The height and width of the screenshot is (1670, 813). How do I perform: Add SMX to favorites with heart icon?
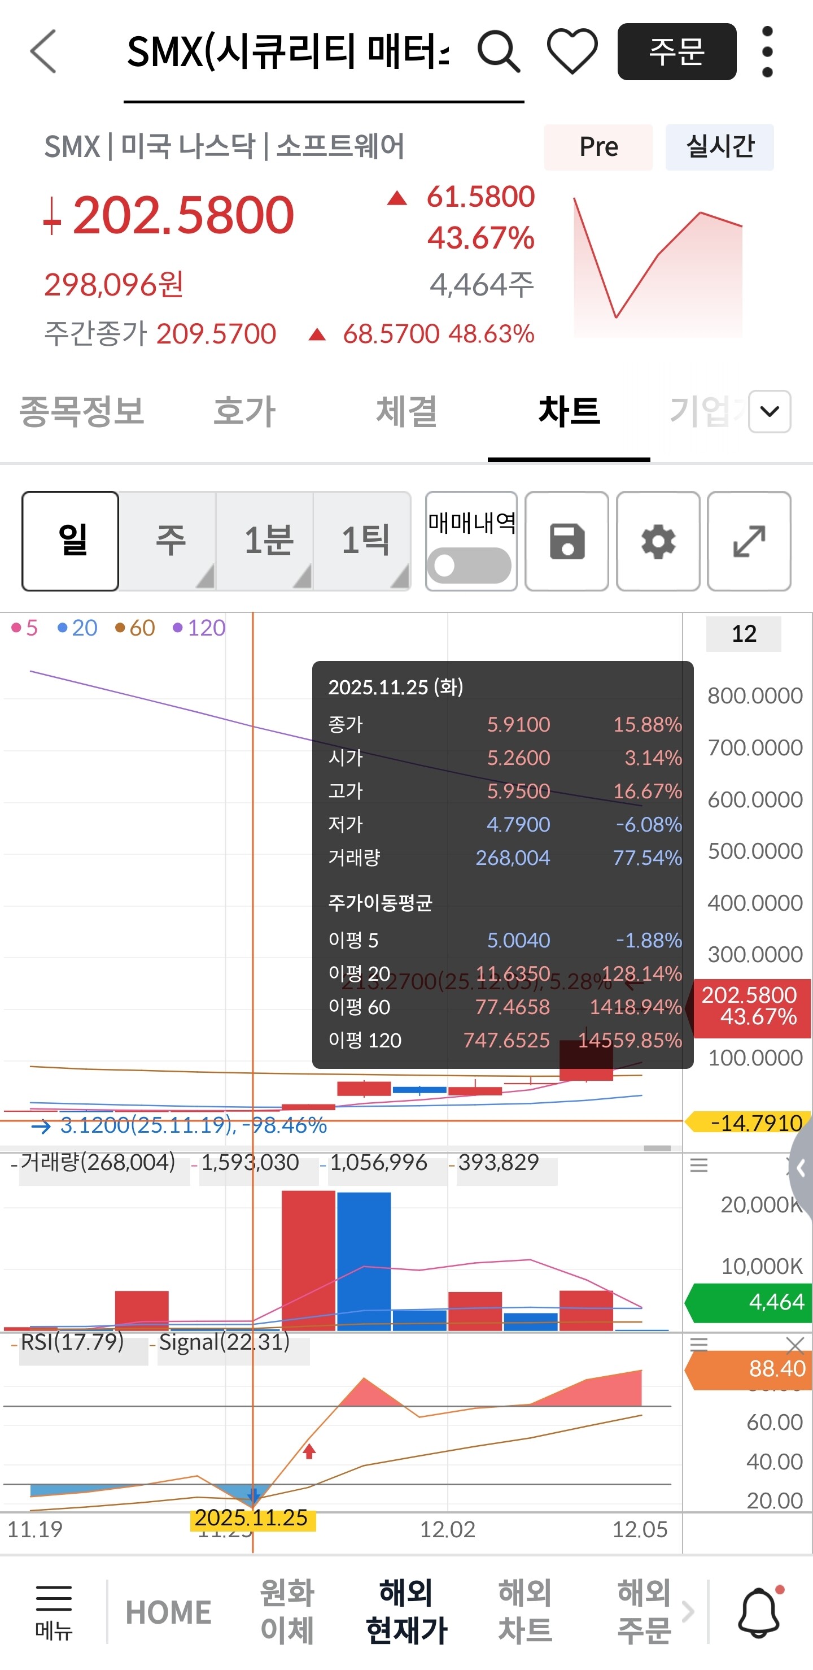[572, 51]
